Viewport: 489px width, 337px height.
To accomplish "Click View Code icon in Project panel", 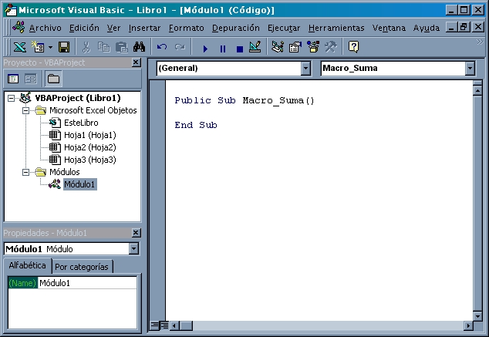I will coord(13,79).
